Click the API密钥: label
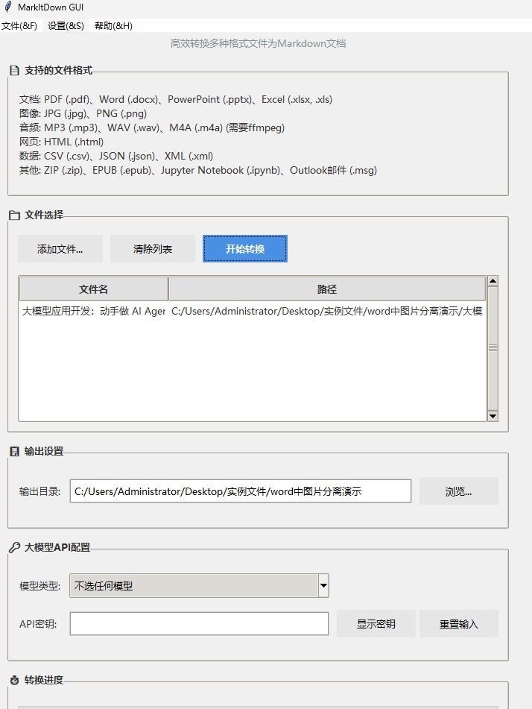532x709 pixels. click(38, 624)
